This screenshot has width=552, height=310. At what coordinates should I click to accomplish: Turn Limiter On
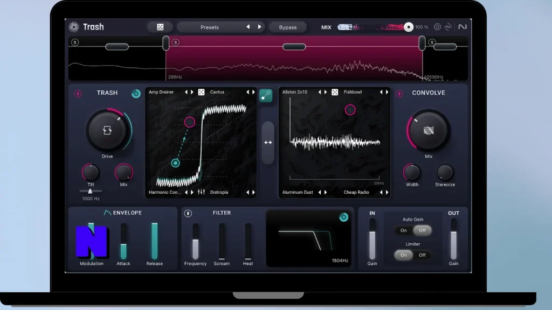pos(403,255)
